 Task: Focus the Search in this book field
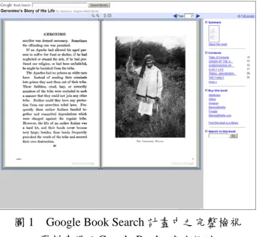219,136
